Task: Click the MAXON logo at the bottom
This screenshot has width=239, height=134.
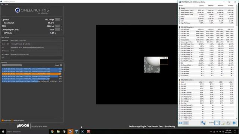Action: (23, 126)
